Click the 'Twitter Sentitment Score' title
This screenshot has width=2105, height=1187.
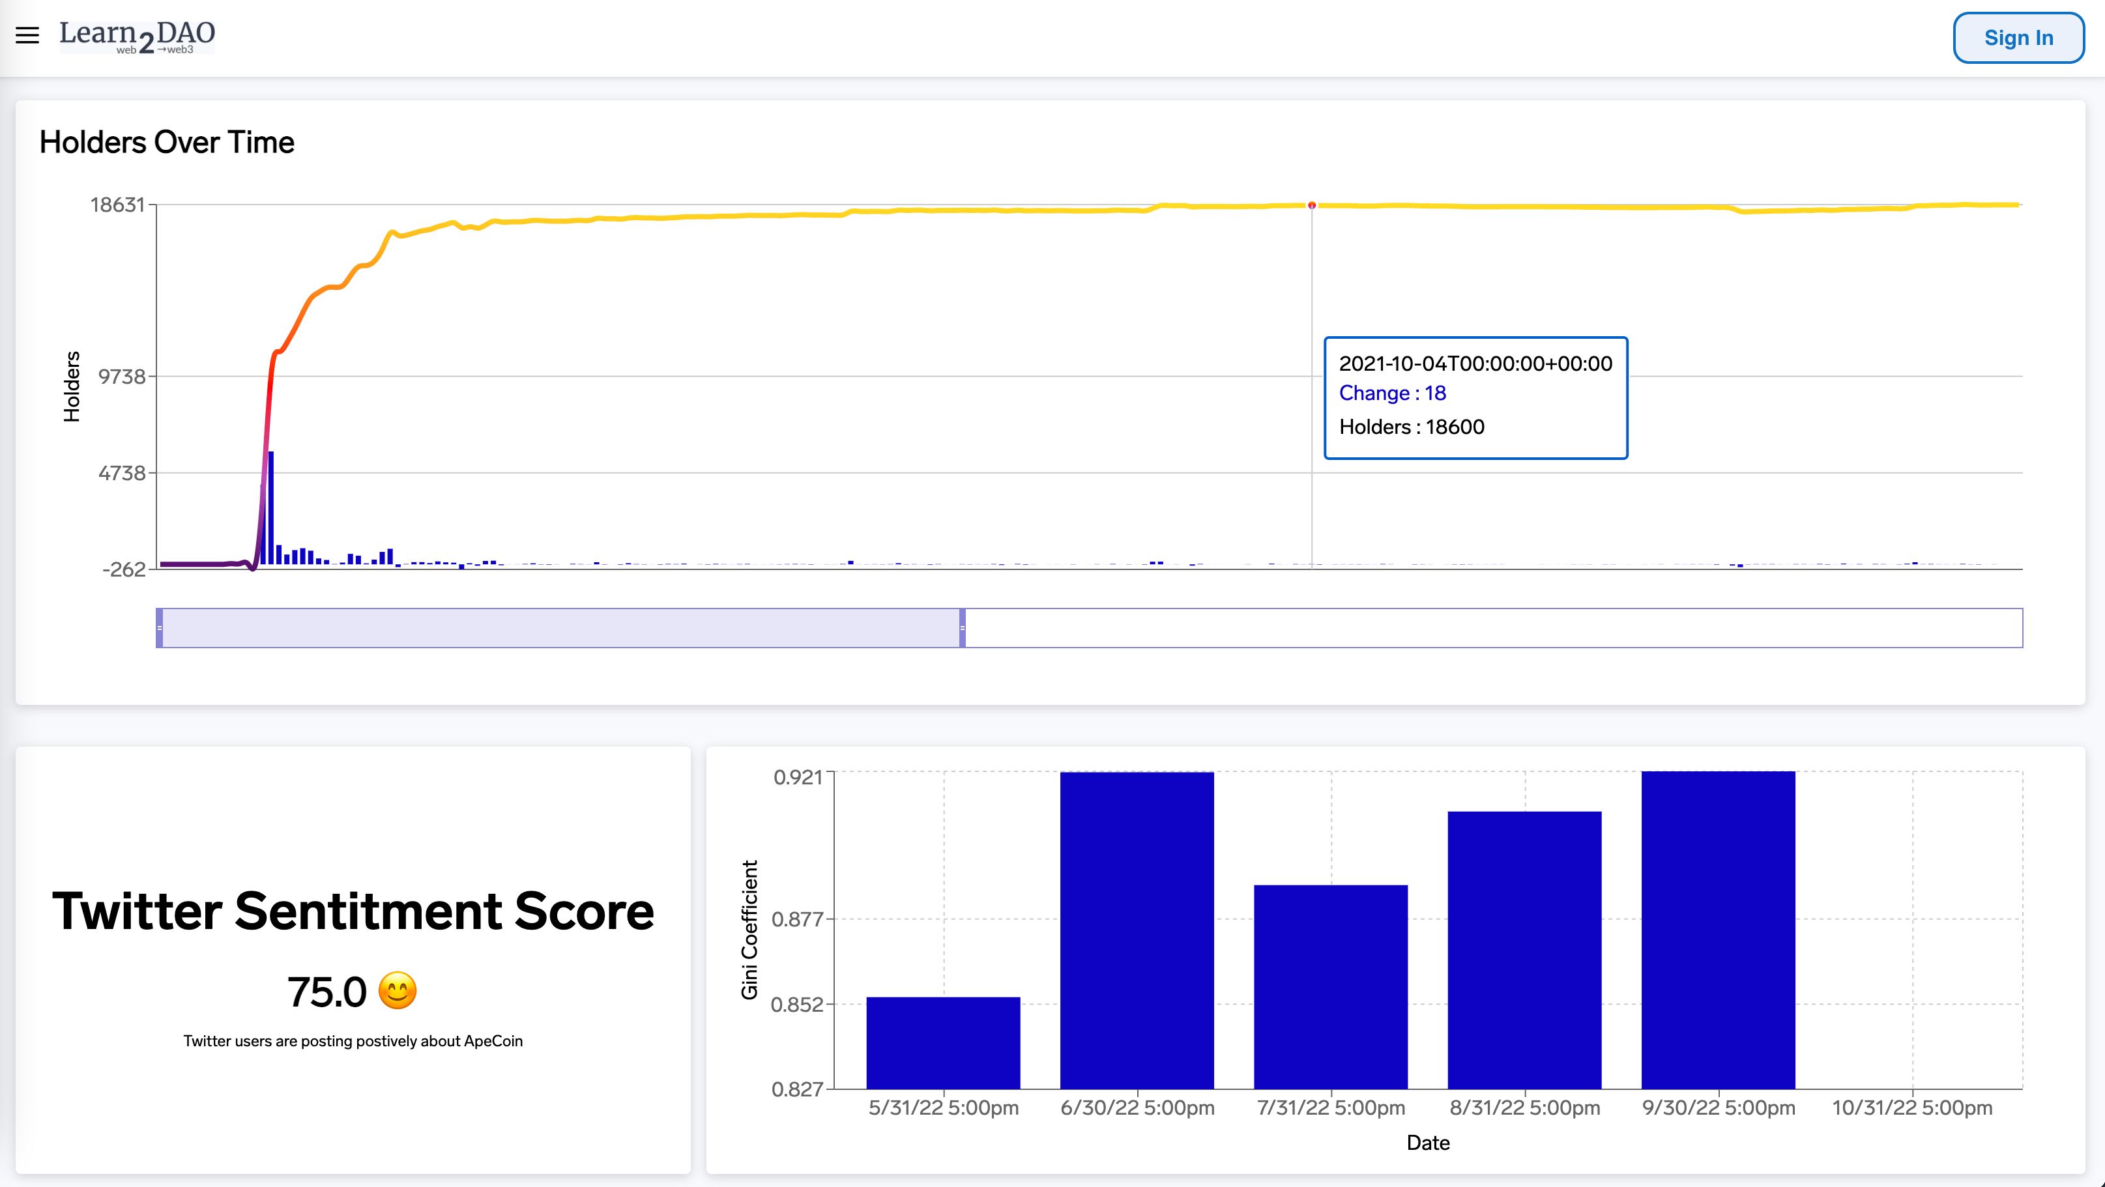(x=353, y=910)
